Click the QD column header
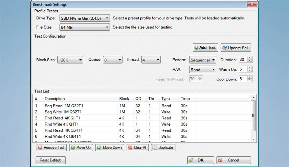This screenshot has height=167, width=289. point(140,99)
